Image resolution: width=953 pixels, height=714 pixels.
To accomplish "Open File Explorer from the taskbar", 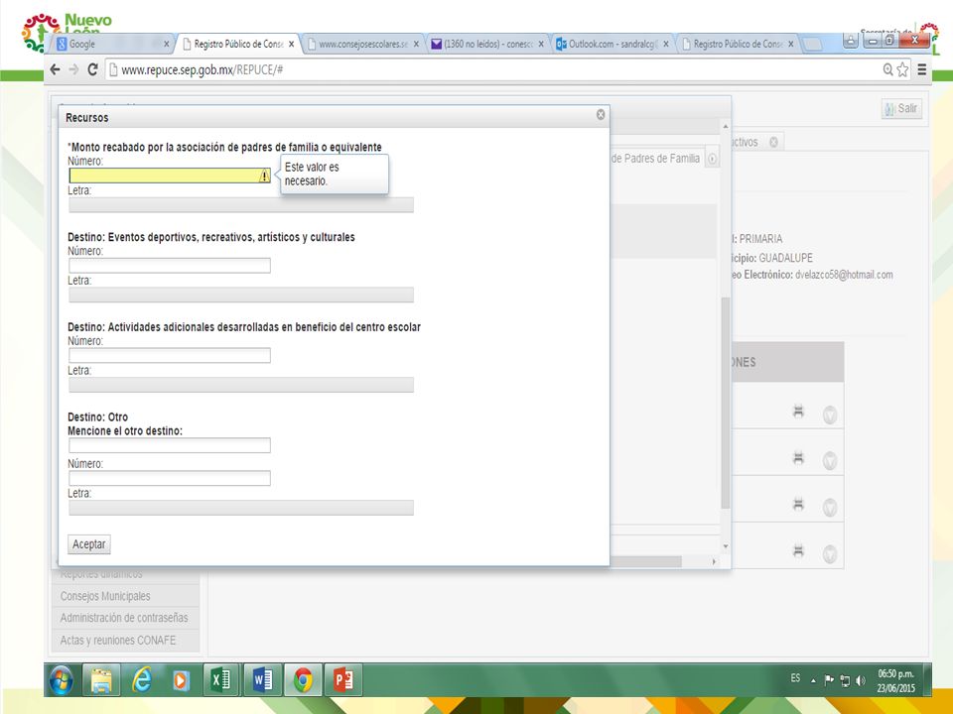I will 101,680.
